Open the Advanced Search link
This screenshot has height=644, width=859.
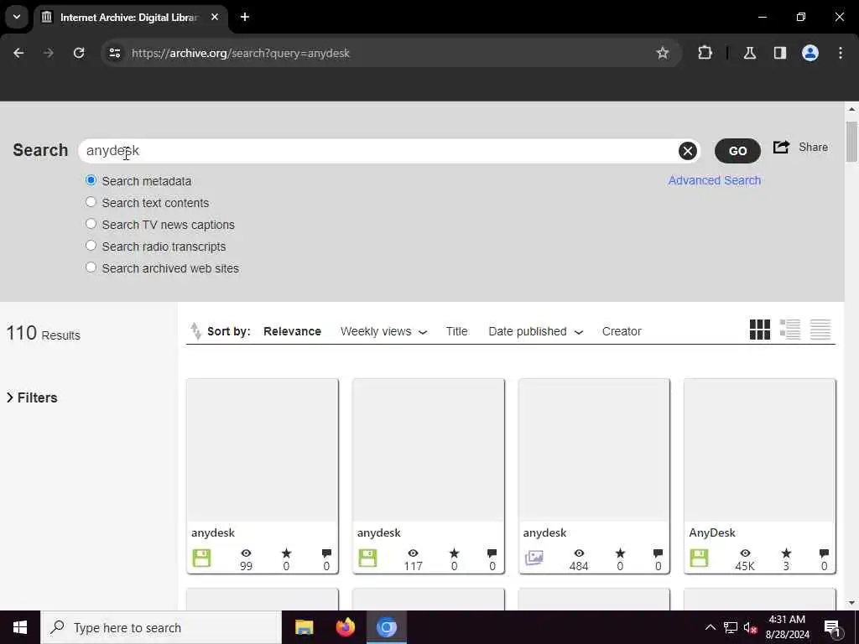point(715,180)
